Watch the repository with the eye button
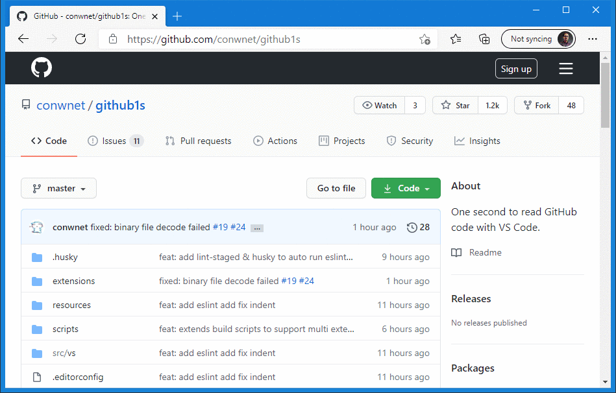This screenshot has height=393, width=616. [380, 105]
